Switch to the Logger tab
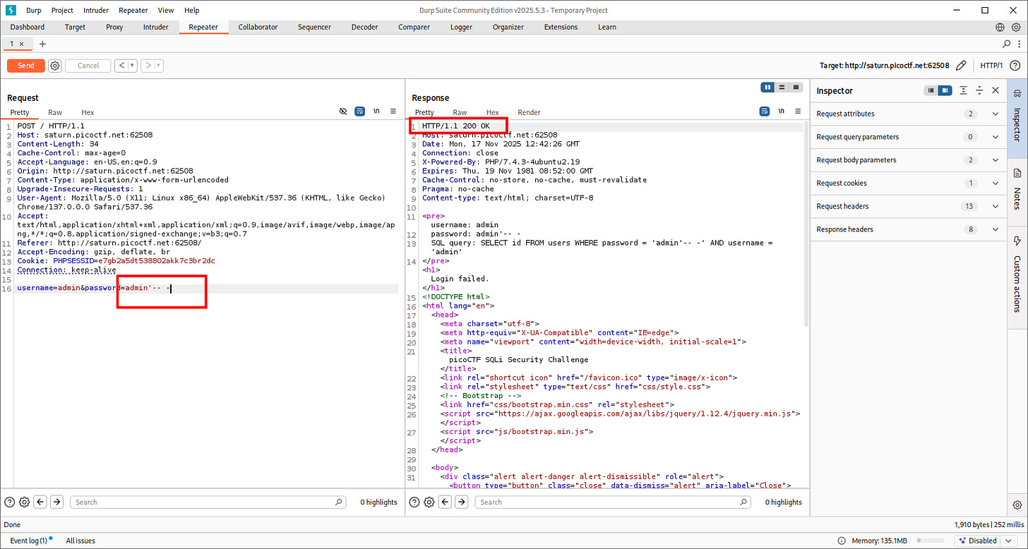This screenshot has width=1028, height=549. 461,27
